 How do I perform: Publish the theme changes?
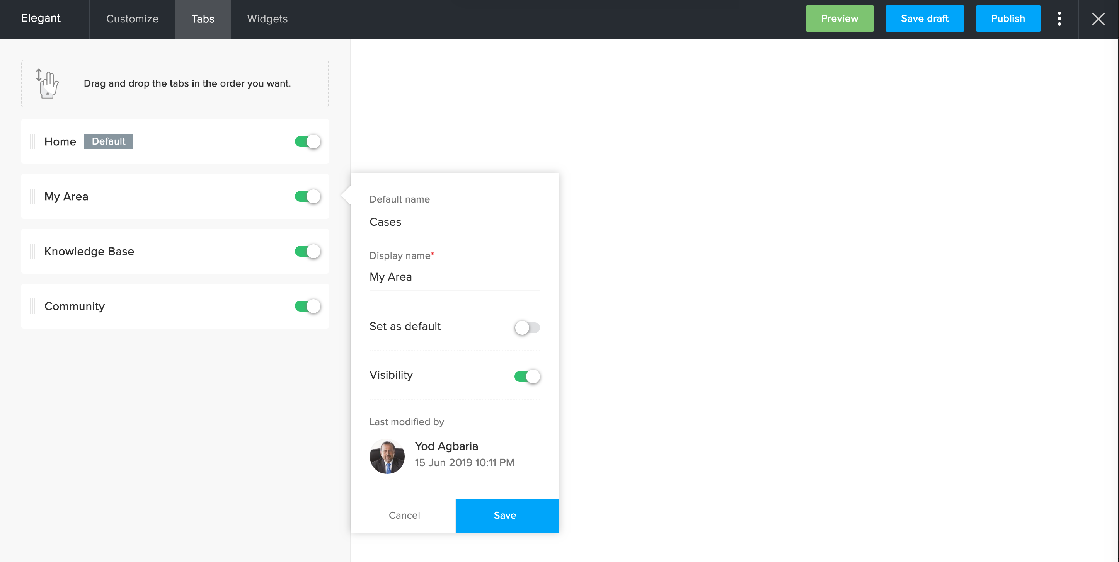pos(1007,19)
